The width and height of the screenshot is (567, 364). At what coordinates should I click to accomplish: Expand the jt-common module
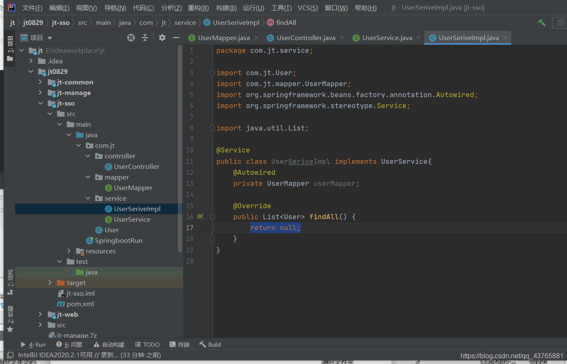40,82
